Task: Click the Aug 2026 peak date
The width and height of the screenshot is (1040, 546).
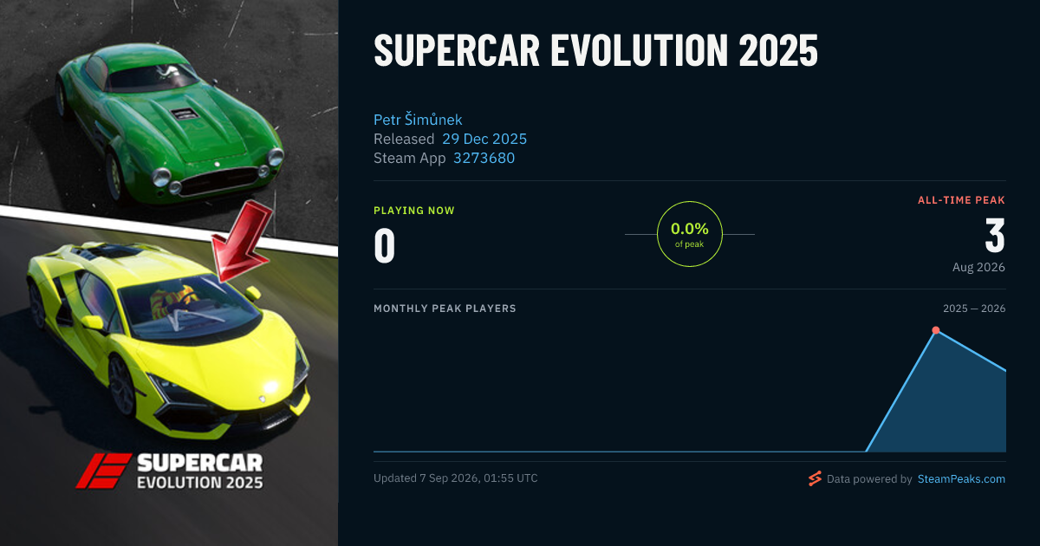Action: pyautogui.click(x=978, y=267)
